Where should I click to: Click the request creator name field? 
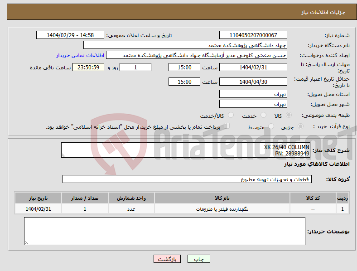tap(197, 55)
